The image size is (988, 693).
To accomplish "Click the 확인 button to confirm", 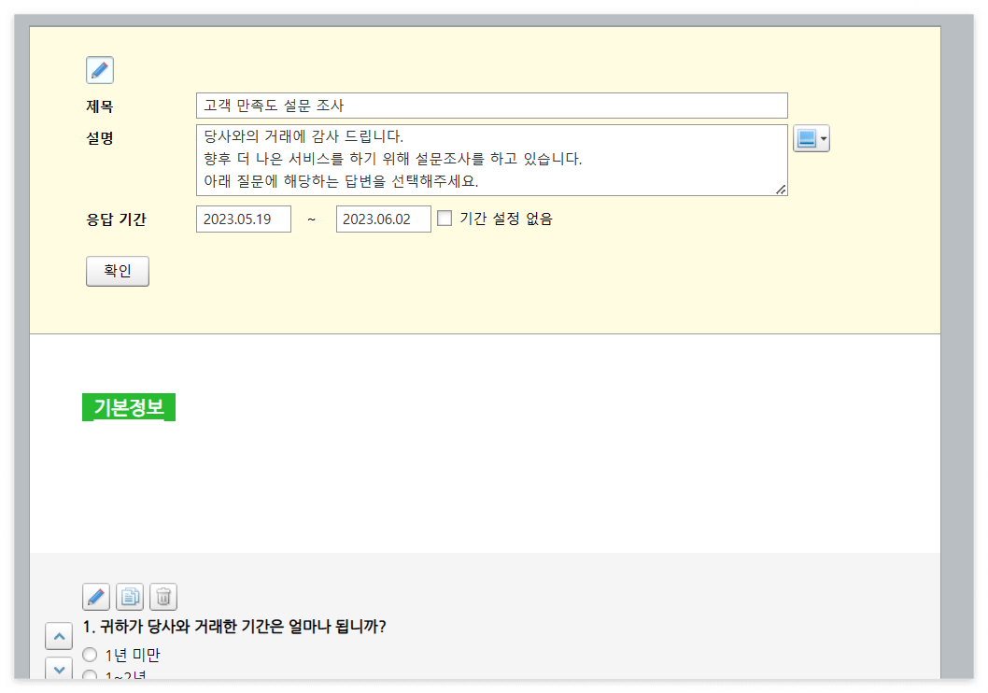I will 117,271.
